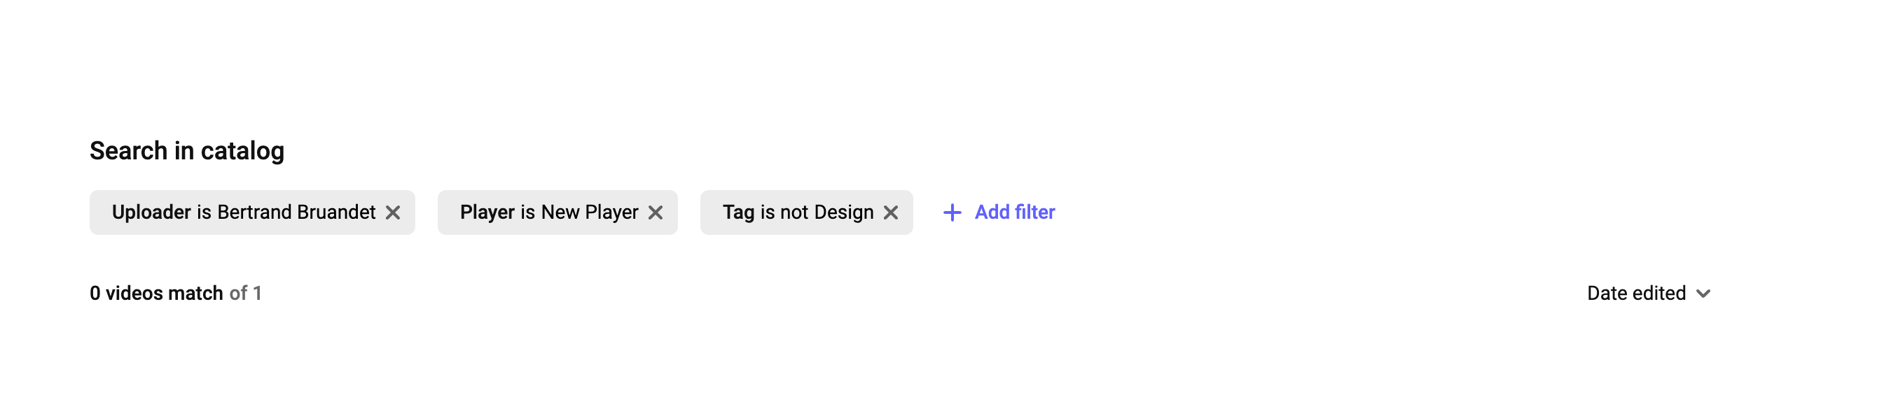Select the New Player value in filter

pyautogui.click(x=590, y=212)
